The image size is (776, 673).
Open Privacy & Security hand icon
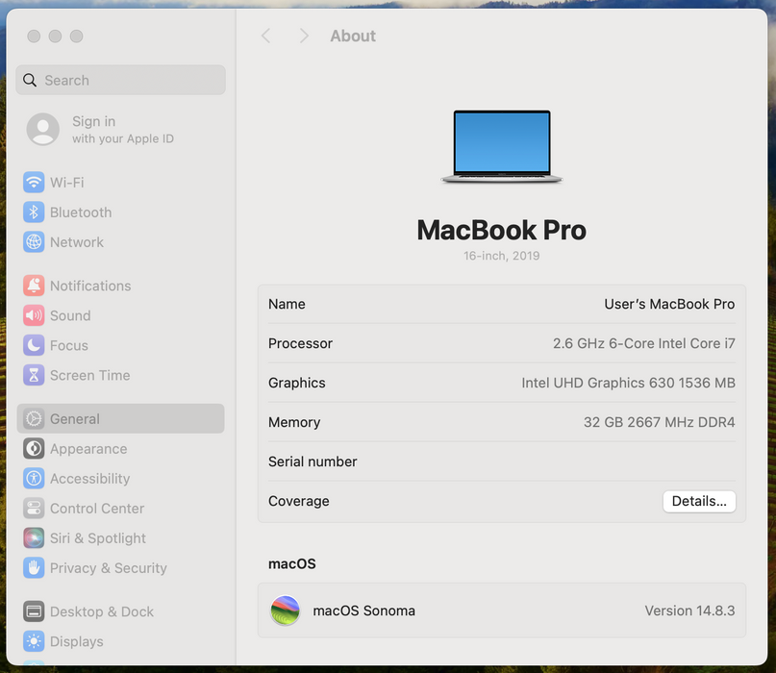coord(34,567)
